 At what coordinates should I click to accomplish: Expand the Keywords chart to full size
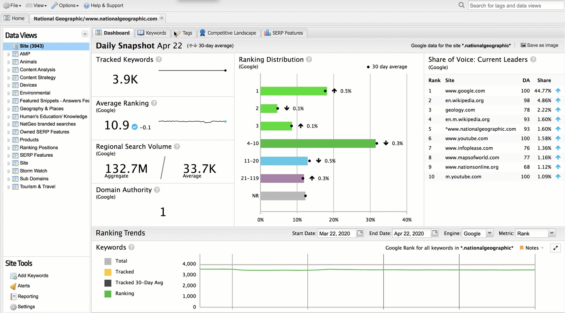pyautogui.click(x=555, y=248)
